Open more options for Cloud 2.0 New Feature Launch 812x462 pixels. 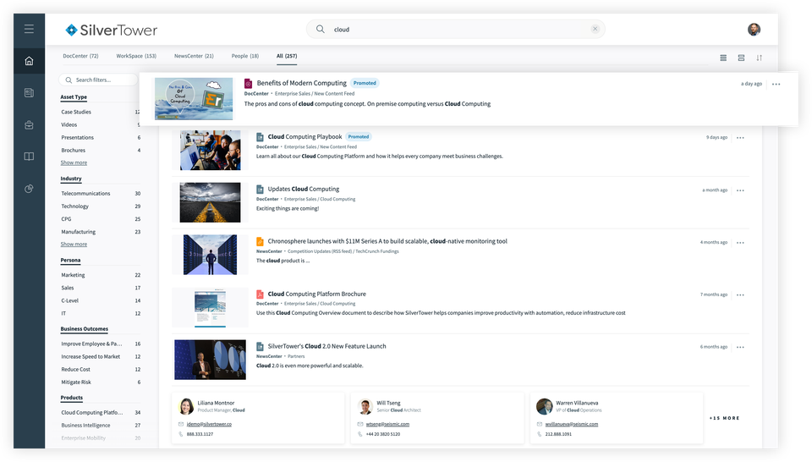(x=740, y=347)
